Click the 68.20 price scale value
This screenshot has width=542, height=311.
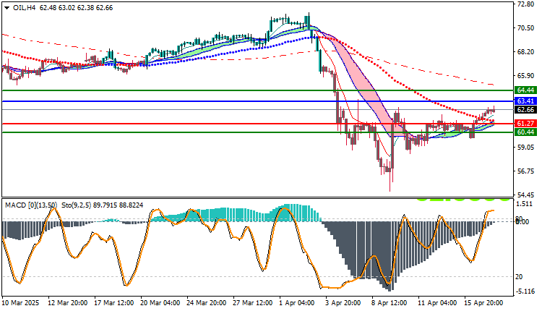(525, 52)
